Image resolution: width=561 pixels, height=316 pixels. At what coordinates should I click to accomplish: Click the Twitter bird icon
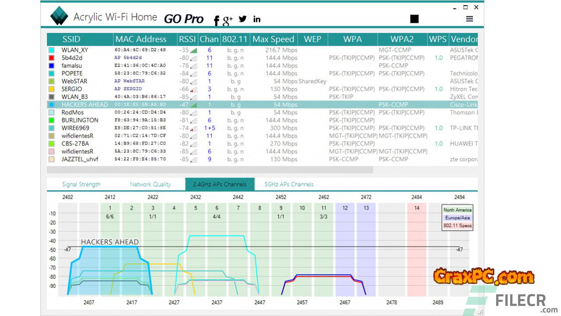tap(242, 19)
